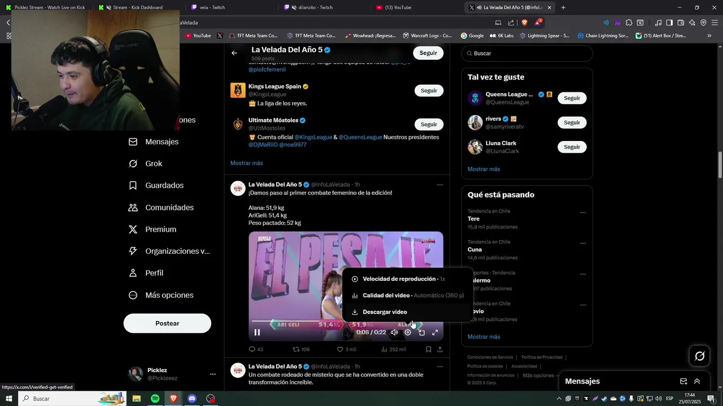Show more bookmarks with the double chevron
This screenshot has width=723, height=406.
point(709,36)
